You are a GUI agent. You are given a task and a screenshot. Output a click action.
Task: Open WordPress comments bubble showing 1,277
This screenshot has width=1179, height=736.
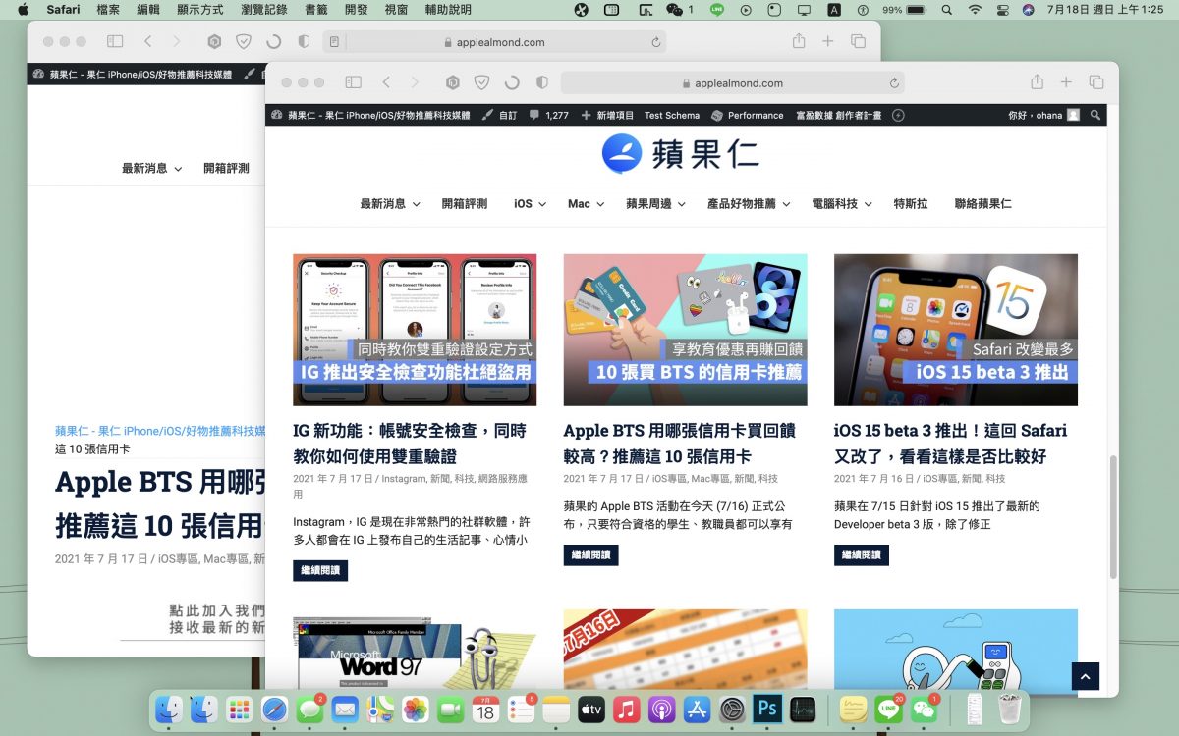point(549,115)
